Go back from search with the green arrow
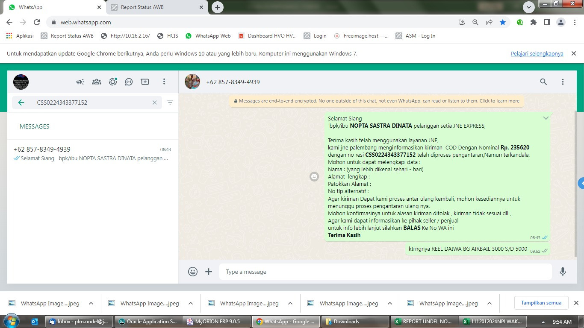 point(21,102)
